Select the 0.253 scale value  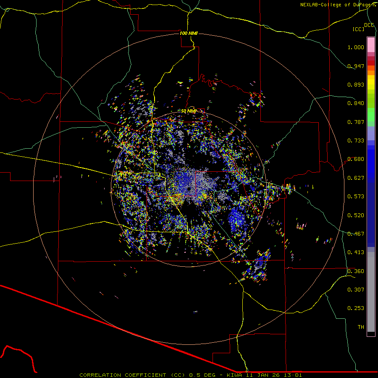356,308
